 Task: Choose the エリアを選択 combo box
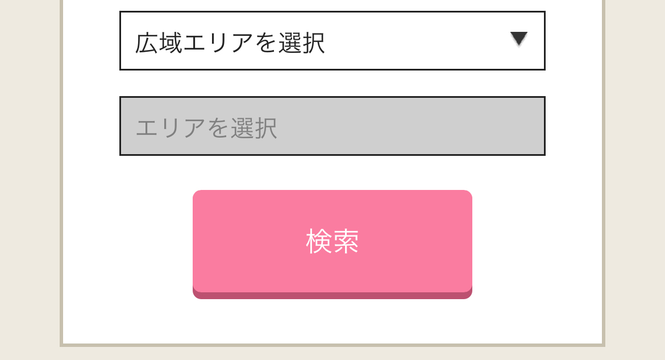(332, 126)
